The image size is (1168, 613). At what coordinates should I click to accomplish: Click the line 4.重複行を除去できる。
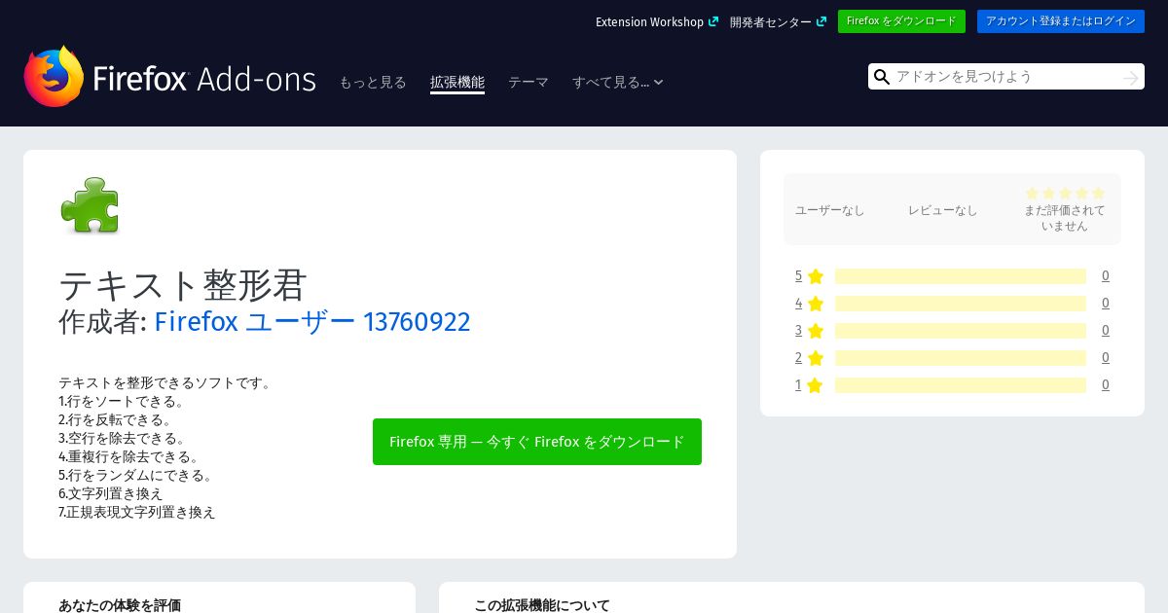point(129,456)
